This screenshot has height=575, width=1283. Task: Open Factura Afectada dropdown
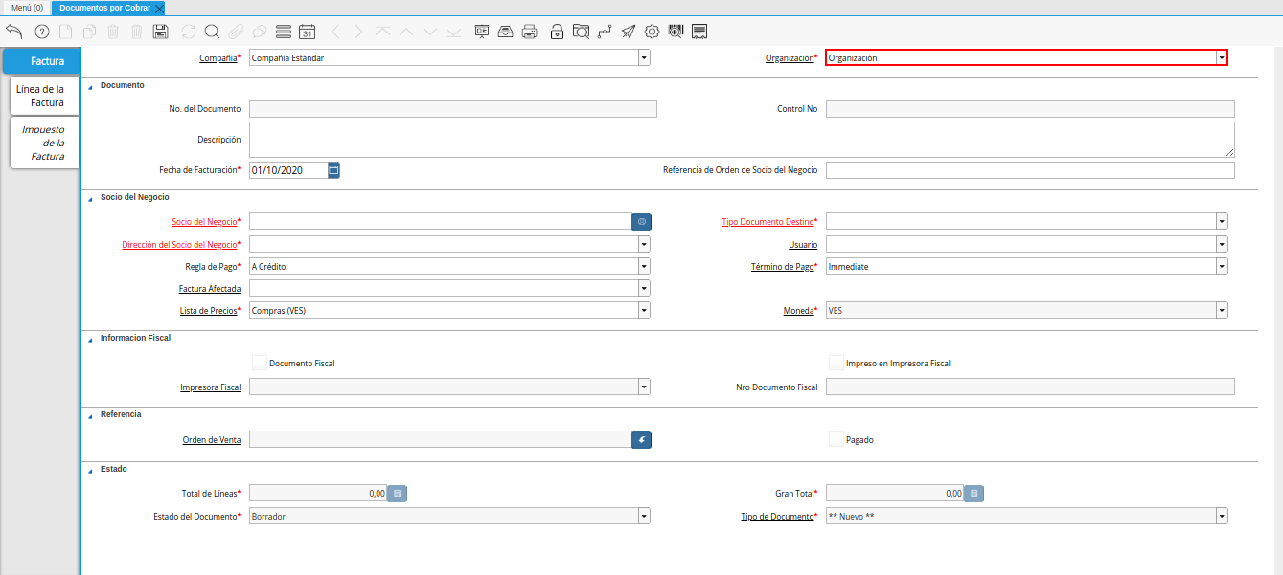point(644,288)
